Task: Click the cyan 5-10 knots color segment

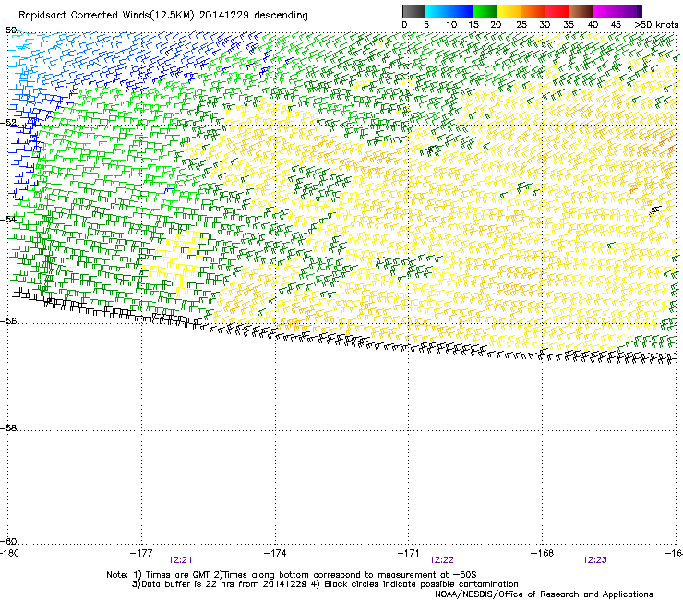Action: tap(437, 11)
